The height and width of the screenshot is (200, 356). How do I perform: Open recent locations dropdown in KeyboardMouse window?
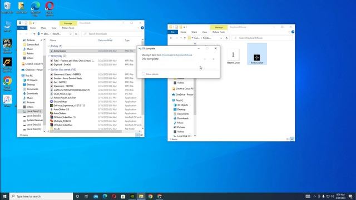click(181, 38)
